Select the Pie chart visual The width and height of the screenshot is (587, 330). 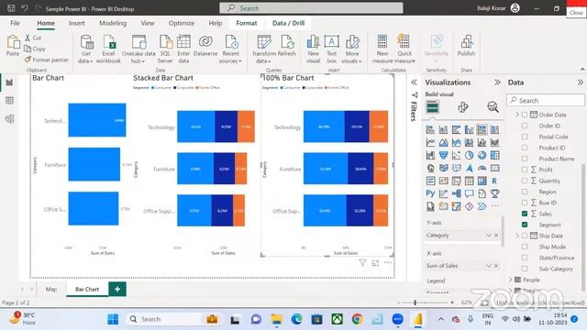click(x=469, y=155)
